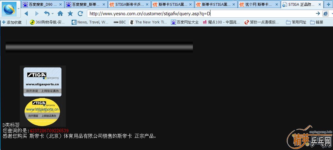Open 驾校一点通模拟 bookmark
333x150 pixels.
pyautogui.click(x=261, y=22)
